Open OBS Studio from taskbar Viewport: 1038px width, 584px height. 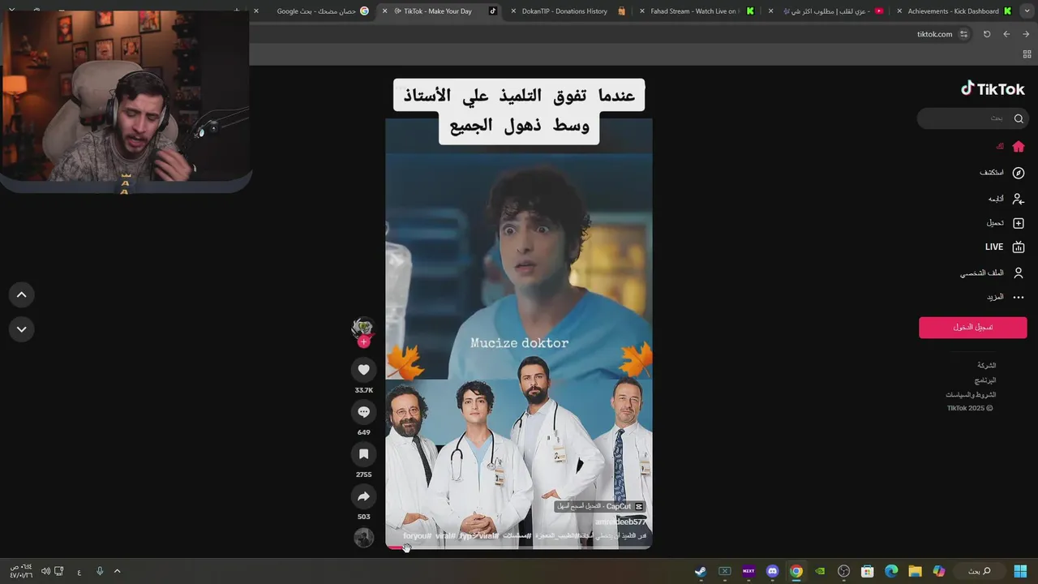tap(843, 571)
